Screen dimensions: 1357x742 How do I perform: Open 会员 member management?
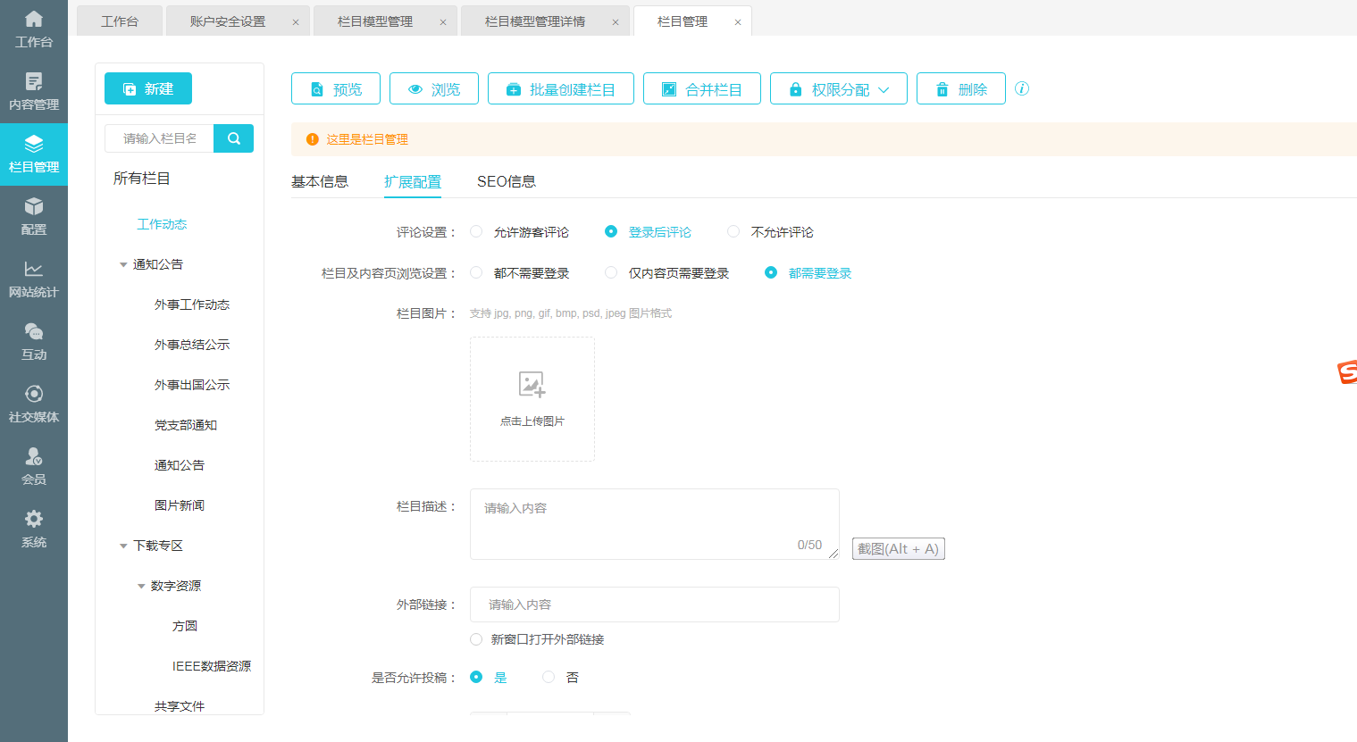click(34, 466)
